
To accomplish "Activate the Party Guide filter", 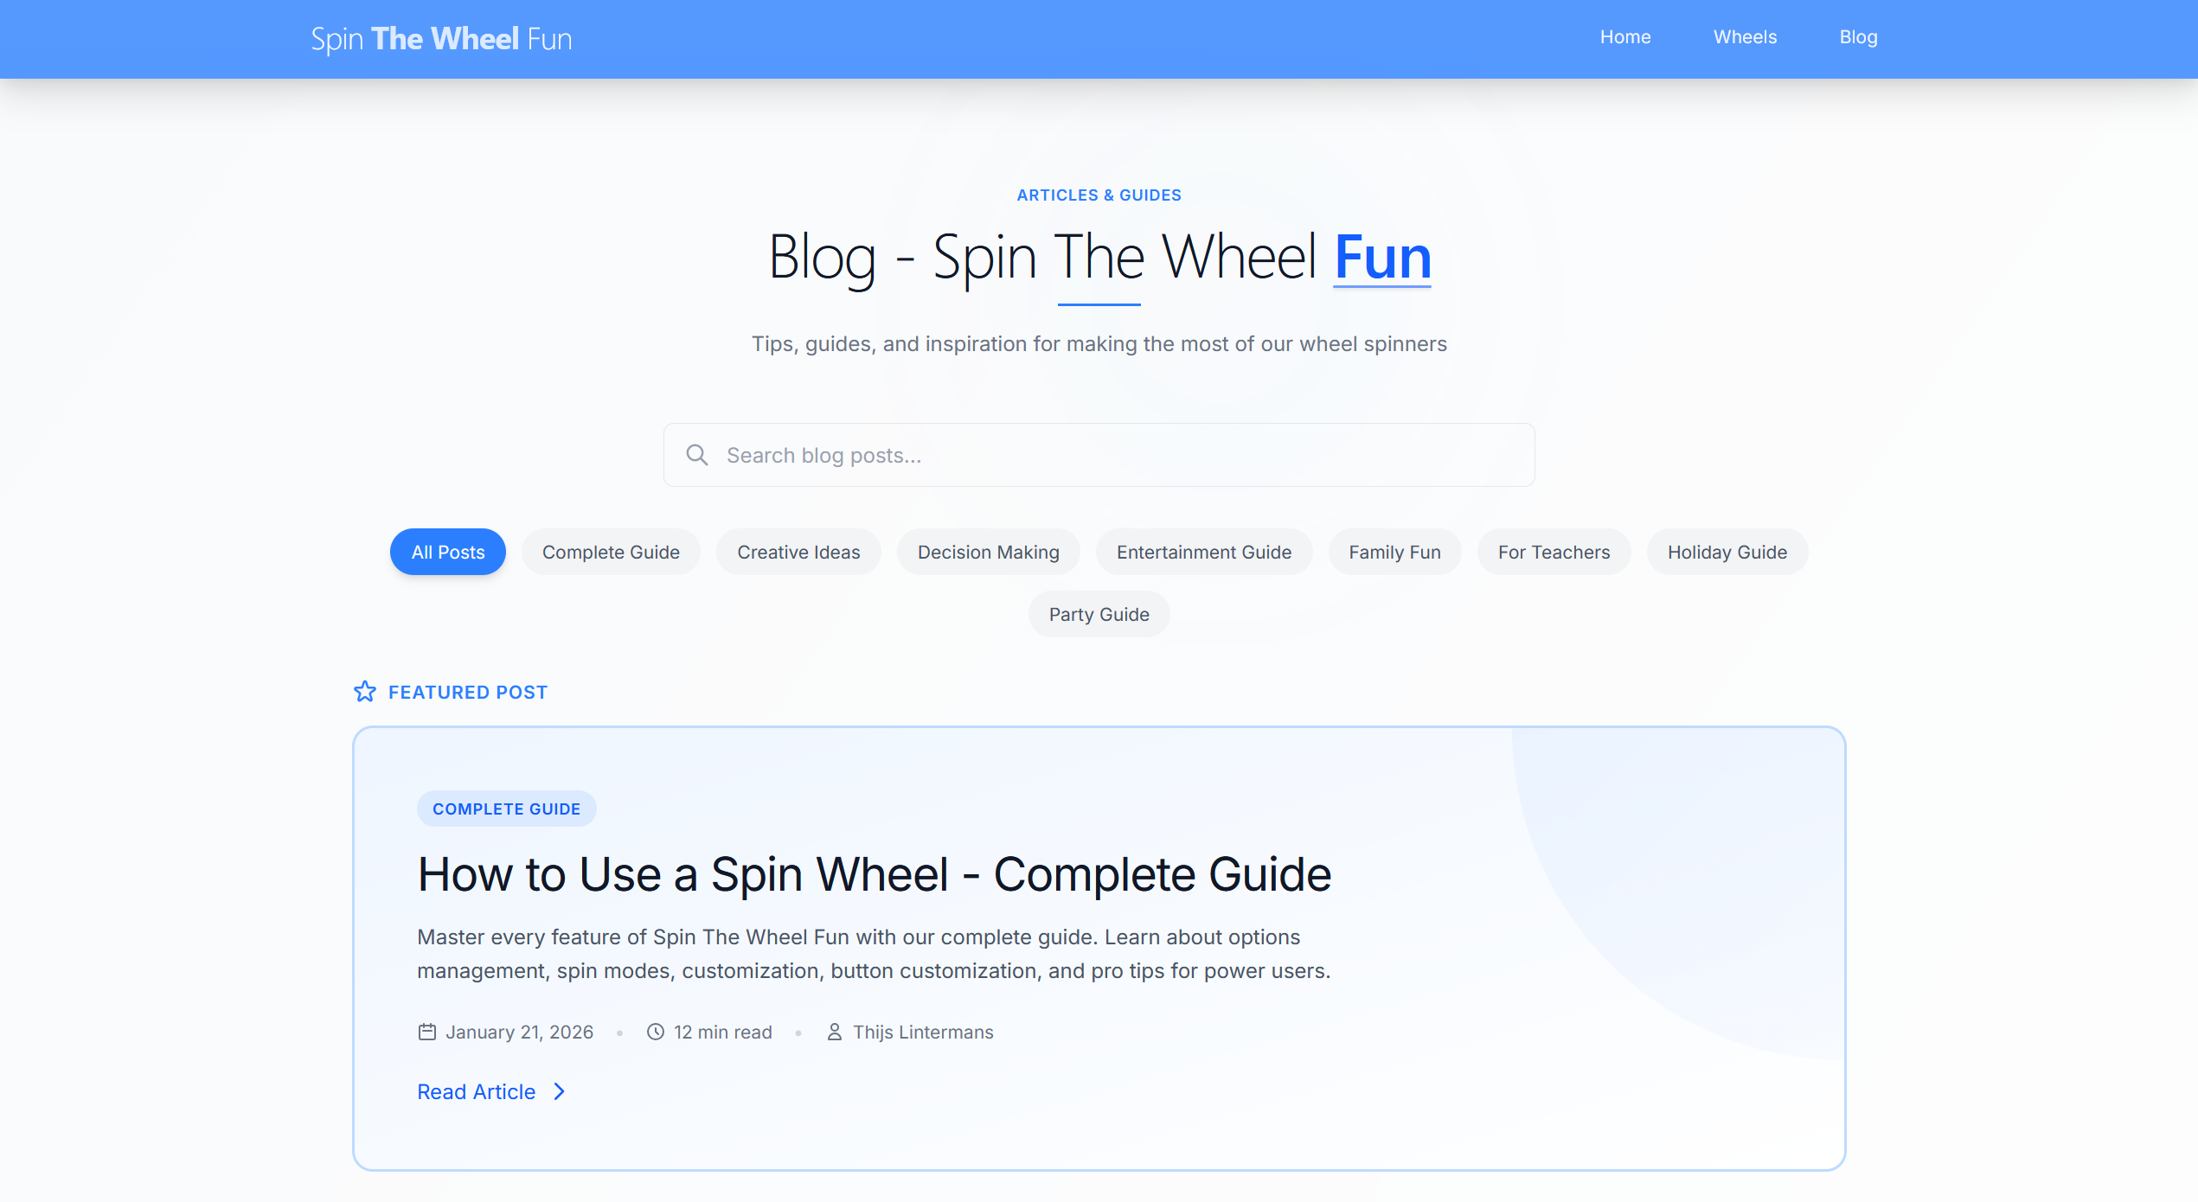I will click(x=1099, y=614).
